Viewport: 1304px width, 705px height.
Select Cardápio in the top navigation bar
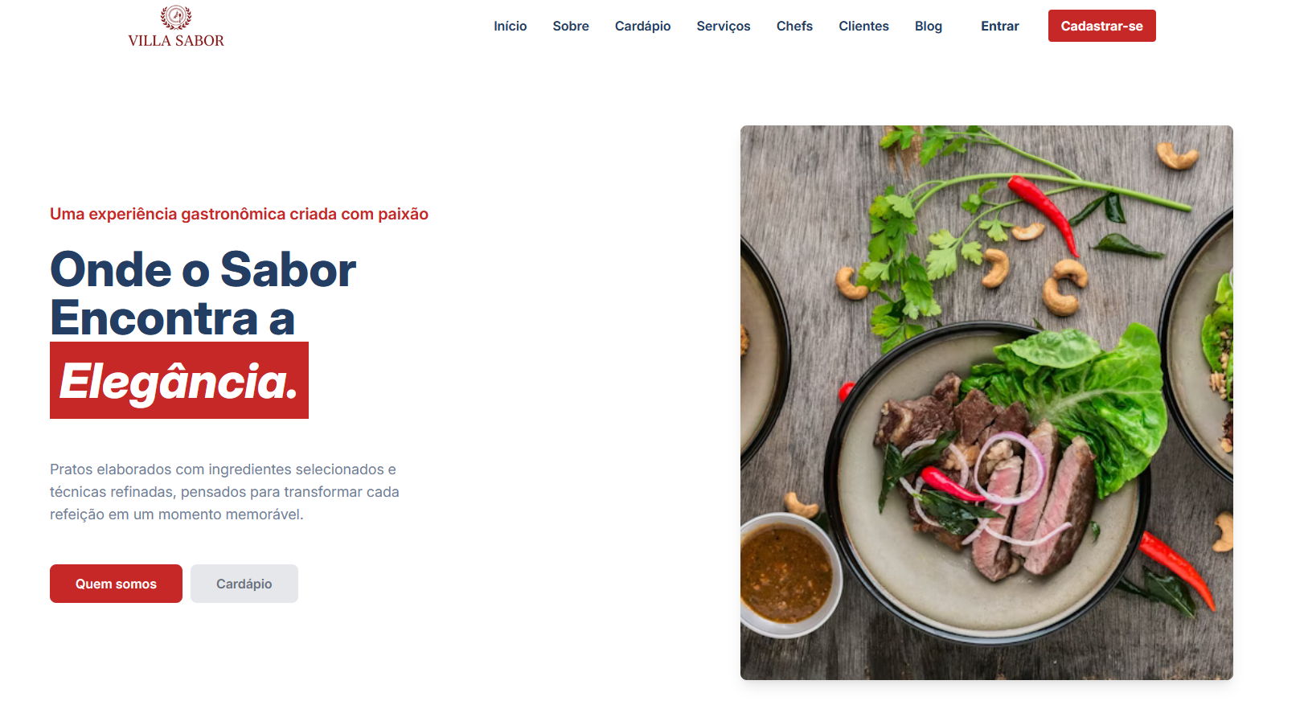[642, 26]
